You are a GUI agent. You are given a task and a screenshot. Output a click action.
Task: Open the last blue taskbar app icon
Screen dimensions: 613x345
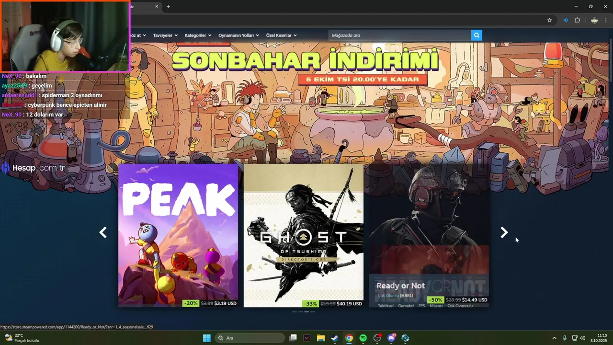tap(406, 338)
